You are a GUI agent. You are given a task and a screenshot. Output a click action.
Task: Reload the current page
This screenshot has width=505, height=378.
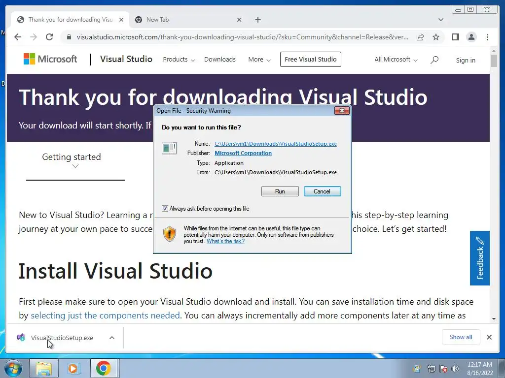49,37
